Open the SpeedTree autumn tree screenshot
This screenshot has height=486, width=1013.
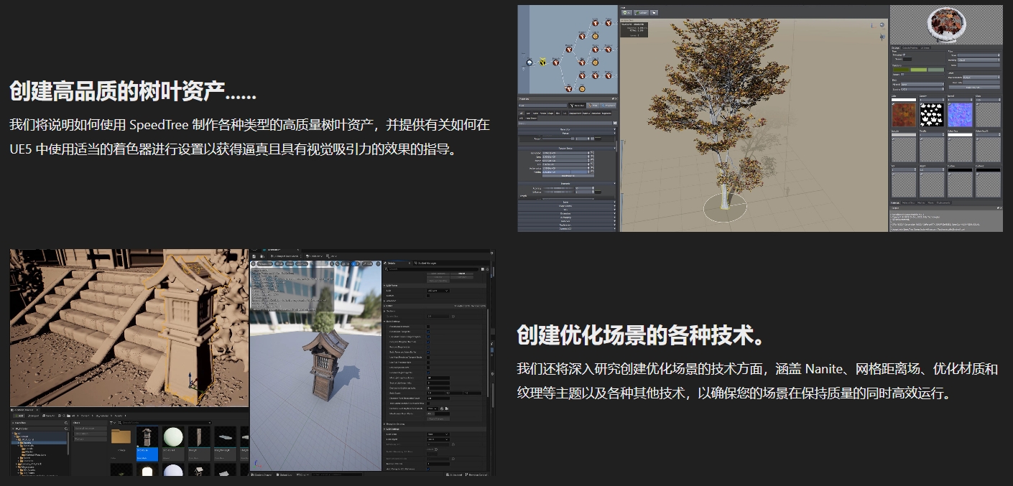coord(760,118)
